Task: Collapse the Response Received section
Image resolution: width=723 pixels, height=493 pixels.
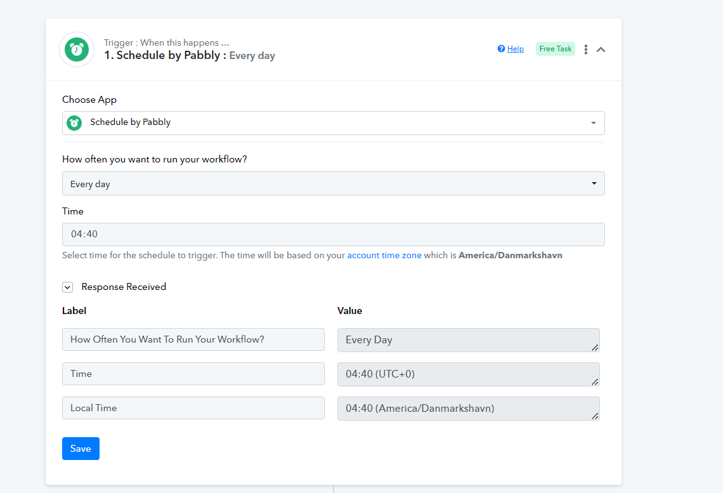Action: tap(67, 287)
